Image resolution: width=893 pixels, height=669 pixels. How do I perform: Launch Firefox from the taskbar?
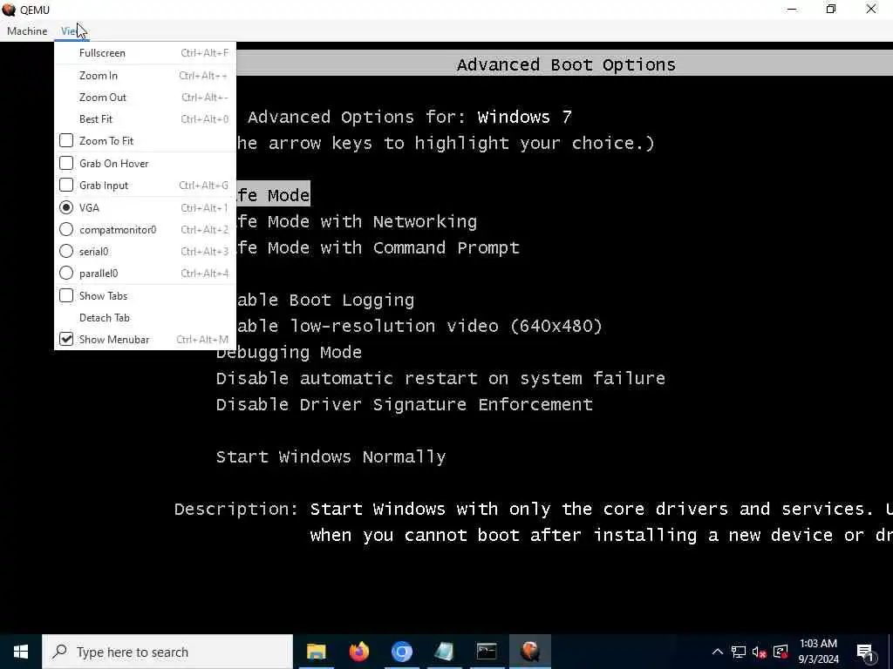pos(358,652)
